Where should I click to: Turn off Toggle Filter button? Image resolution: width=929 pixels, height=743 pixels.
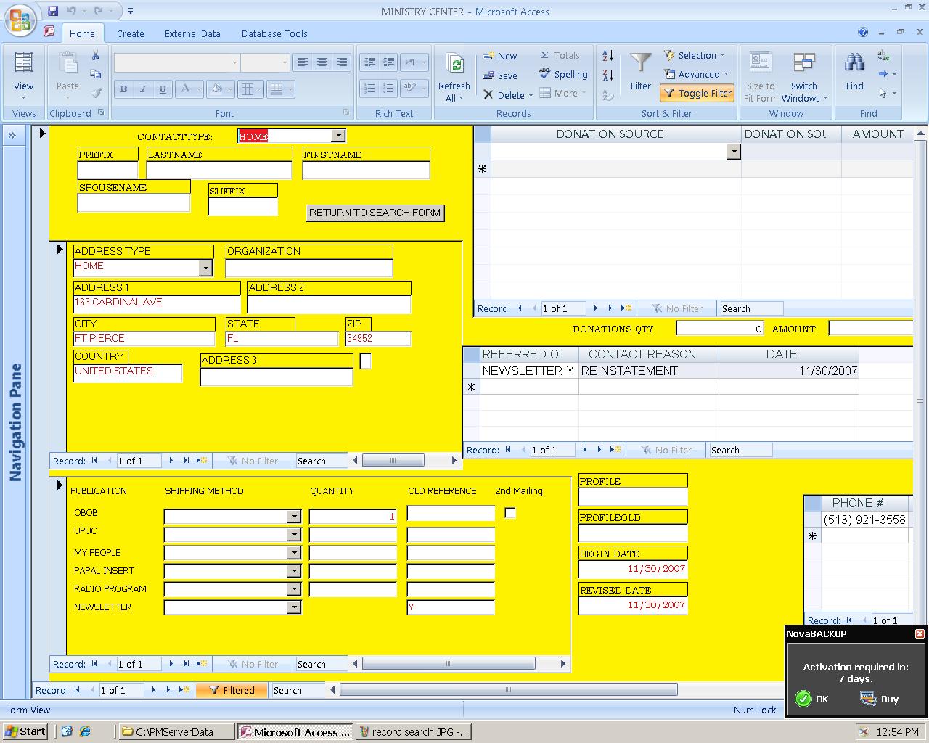[x=697, y=93]
